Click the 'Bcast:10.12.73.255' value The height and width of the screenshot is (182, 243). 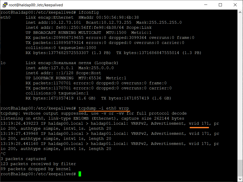(109, 22)
